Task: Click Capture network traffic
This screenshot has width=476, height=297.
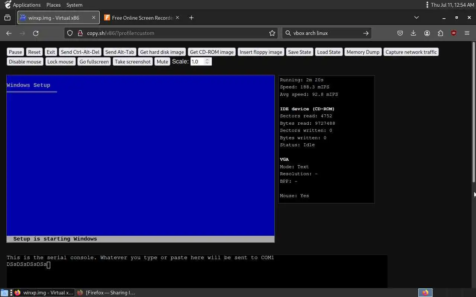Action: click(x=411, y=52)
